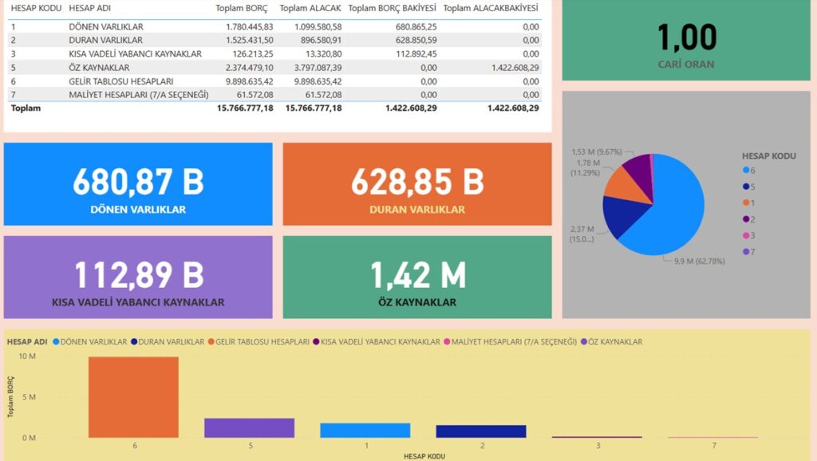Click the orange DURAN VARLIKLAR 628,85 B card

[x=417, y=186]
